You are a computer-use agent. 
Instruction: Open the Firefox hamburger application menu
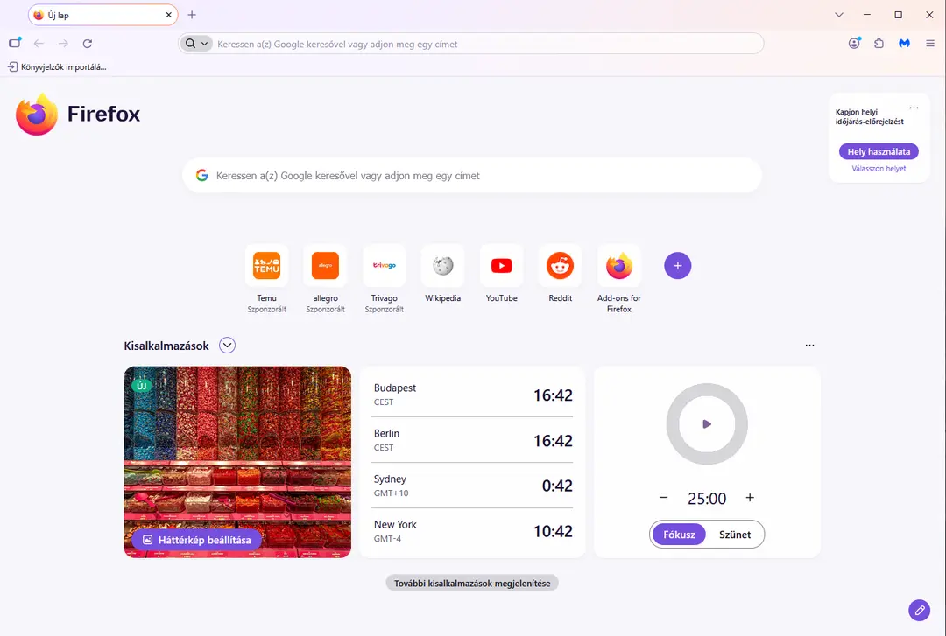[x=929, y=44]
